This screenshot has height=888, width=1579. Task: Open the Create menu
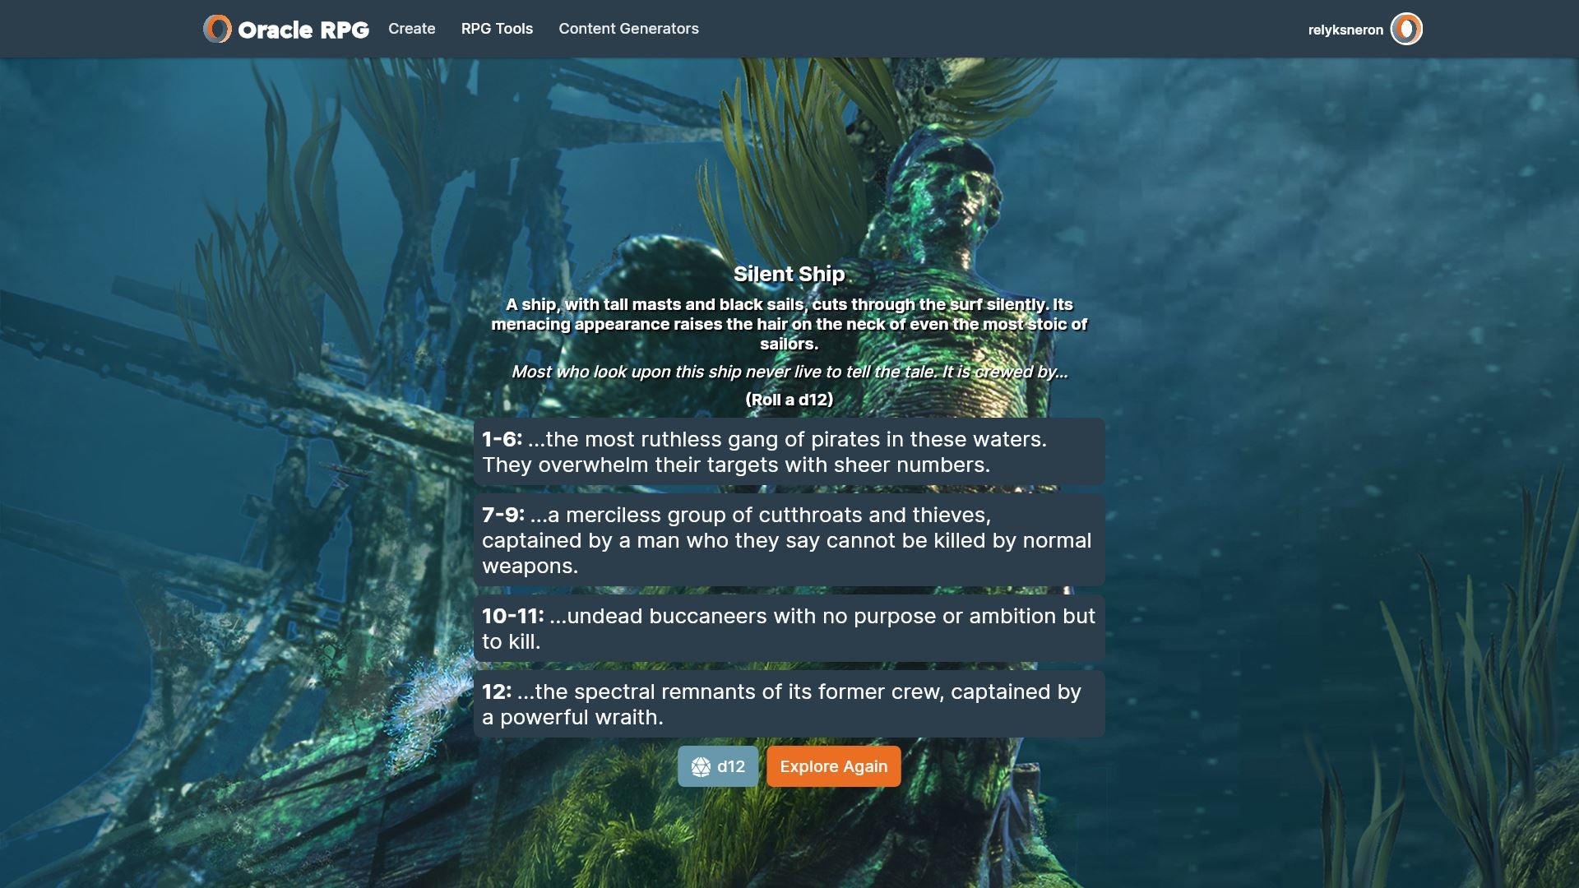coord(411,29)
